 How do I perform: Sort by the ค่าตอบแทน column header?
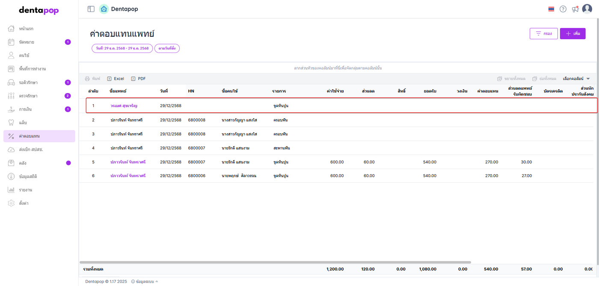[487, 91]
